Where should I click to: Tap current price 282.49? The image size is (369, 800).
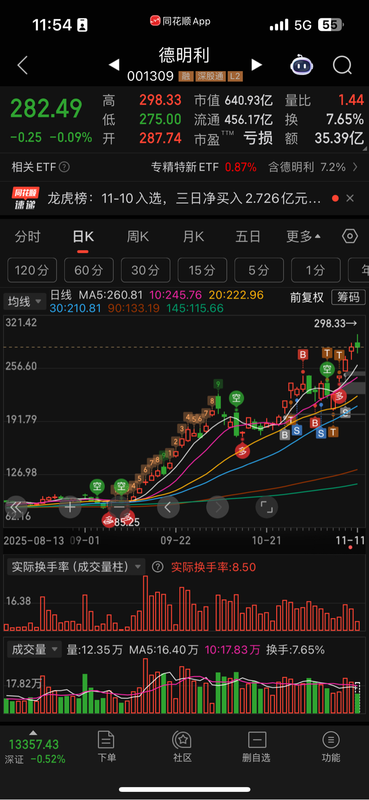coord(46,108)
